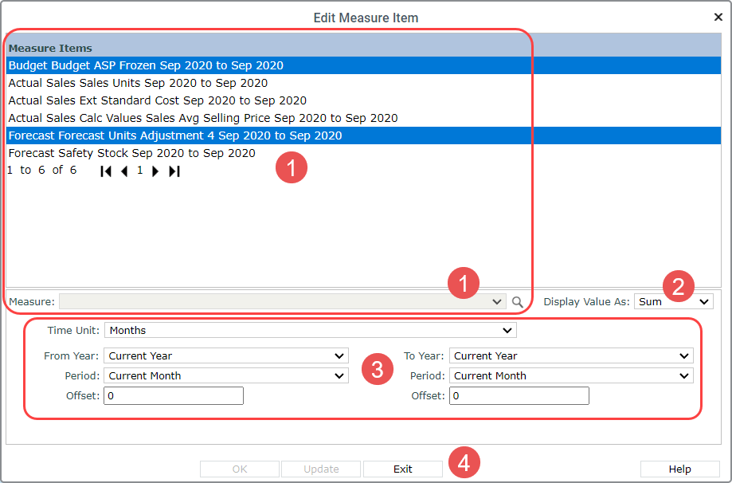This screenshot has height=483, width=732.
Task: Click page number 1 in pager
Action: (x=139, y=171)
